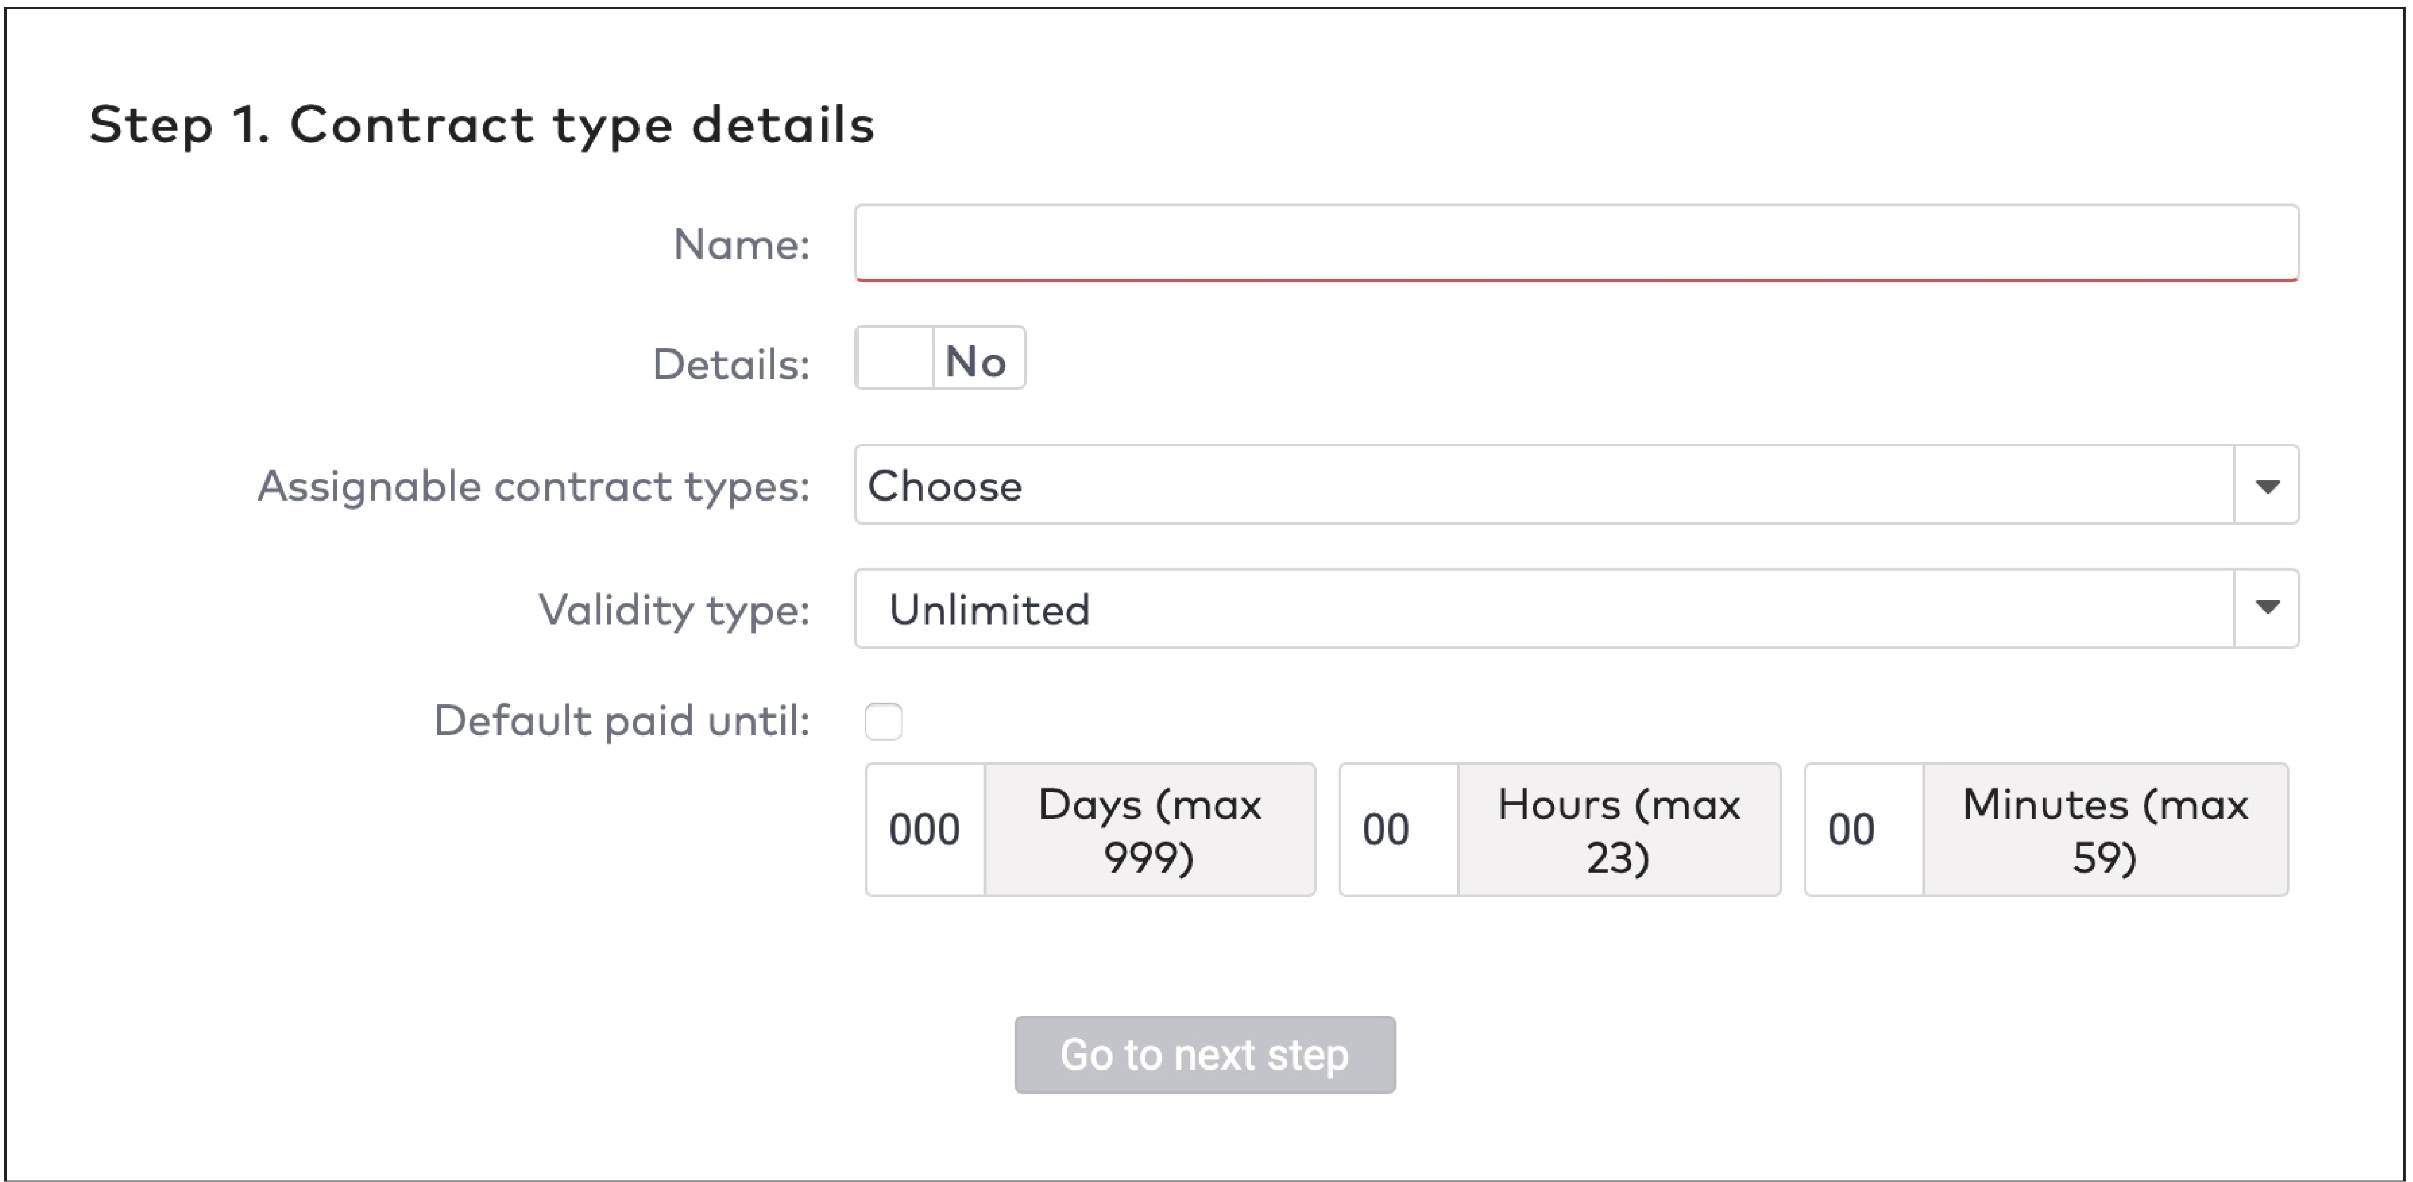Viewport: 2413px width, 1182px height.
Task: Click the Days (max 999) label
Action: point(1149,830)
